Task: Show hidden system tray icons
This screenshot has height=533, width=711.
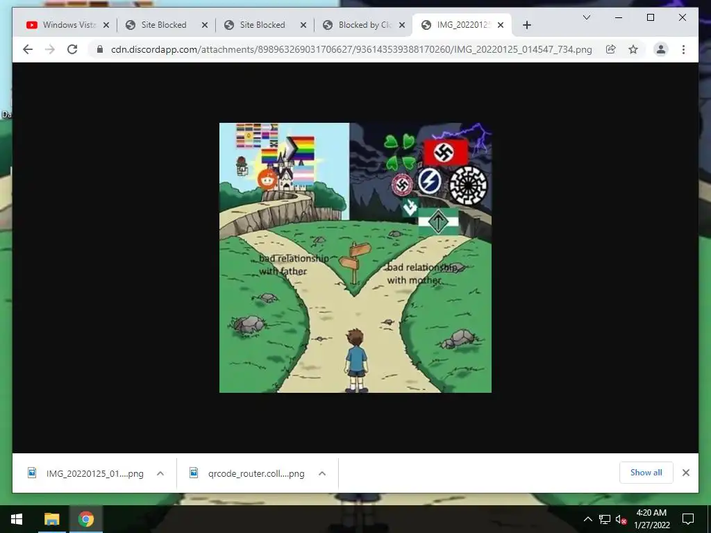Action: (587, 519)
